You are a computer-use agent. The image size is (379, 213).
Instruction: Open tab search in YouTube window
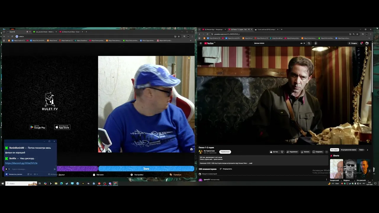(199, 30)
